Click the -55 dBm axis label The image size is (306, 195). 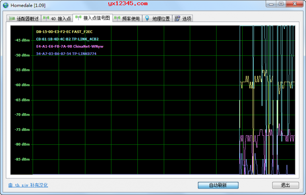point(22,70)
